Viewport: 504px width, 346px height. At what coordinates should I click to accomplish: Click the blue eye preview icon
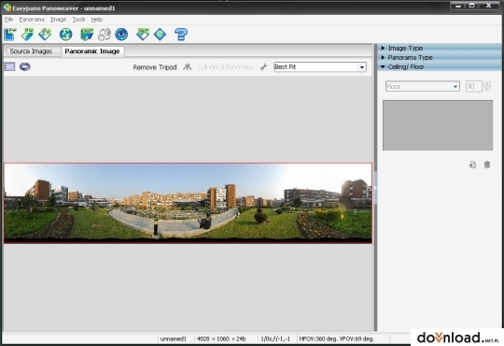(x=121, y=35)
